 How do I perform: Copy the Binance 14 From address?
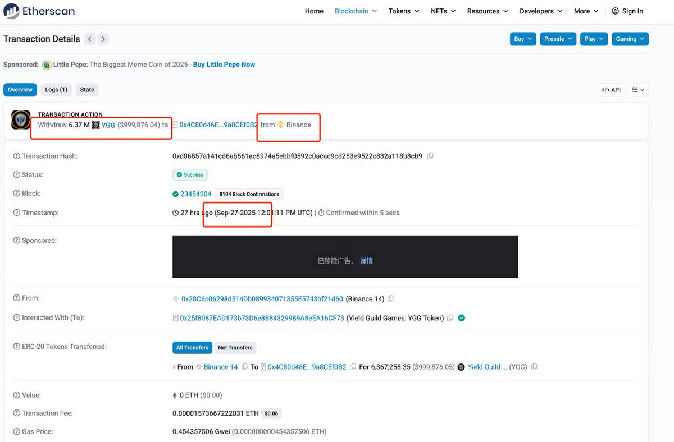[390, 299]
